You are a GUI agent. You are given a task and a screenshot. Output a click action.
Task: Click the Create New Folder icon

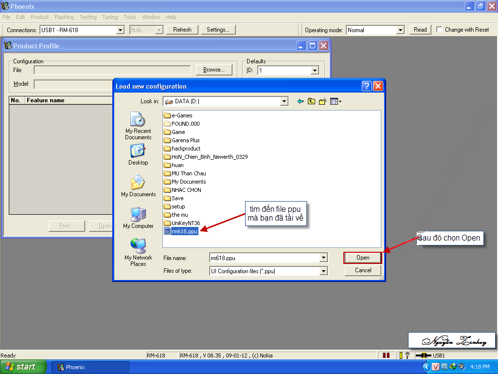pyautogui.click(x=322, y=101)
